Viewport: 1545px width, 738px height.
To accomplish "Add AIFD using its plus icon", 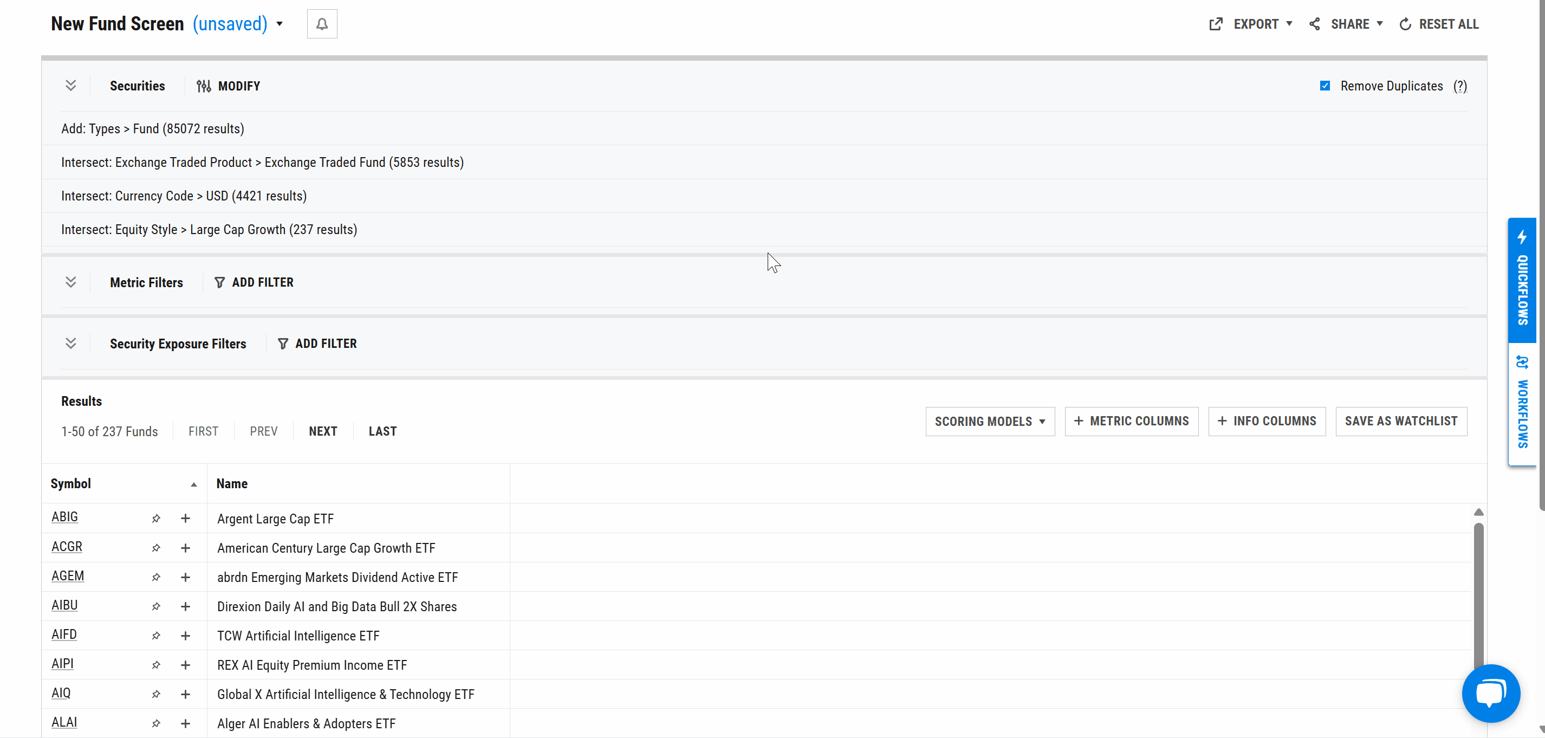I will tap(185, 636).
